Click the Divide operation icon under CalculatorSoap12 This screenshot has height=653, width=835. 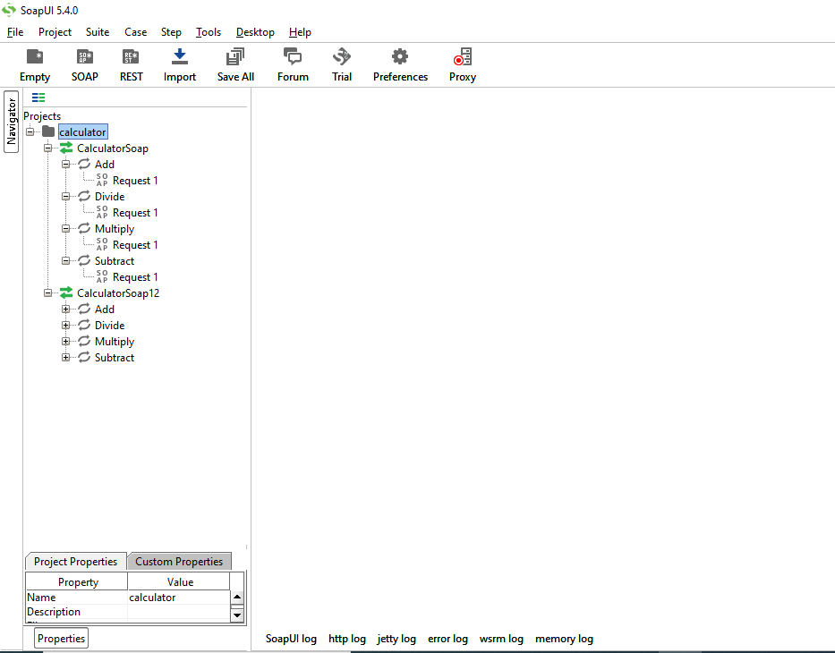tap(84, 326)
